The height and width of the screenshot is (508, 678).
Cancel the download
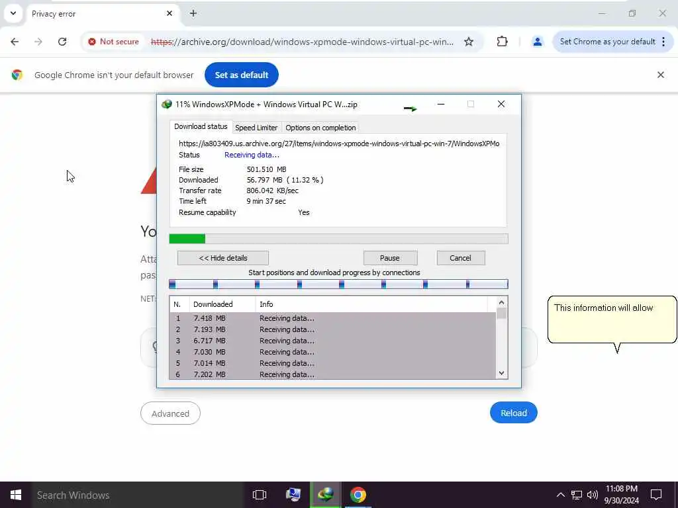coord(461,259)
